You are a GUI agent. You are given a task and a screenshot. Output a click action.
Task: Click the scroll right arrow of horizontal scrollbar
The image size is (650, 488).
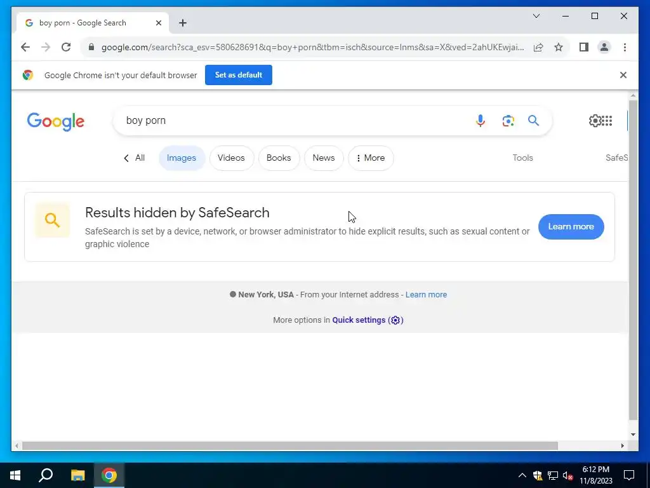622,446
